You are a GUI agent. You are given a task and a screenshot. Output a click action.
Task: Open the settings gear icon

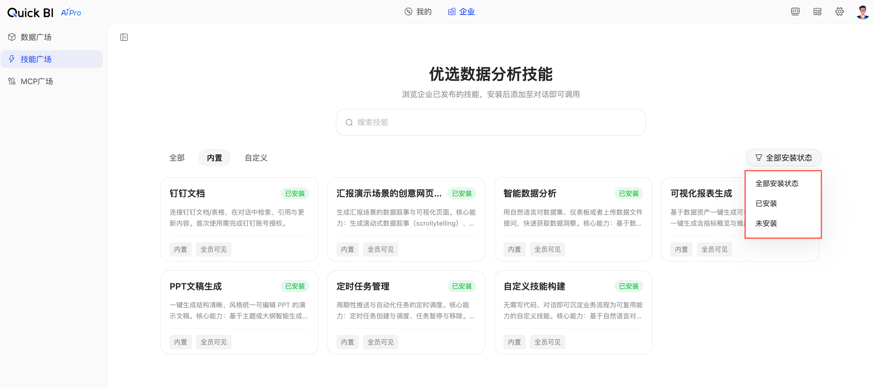coord(839,12)
